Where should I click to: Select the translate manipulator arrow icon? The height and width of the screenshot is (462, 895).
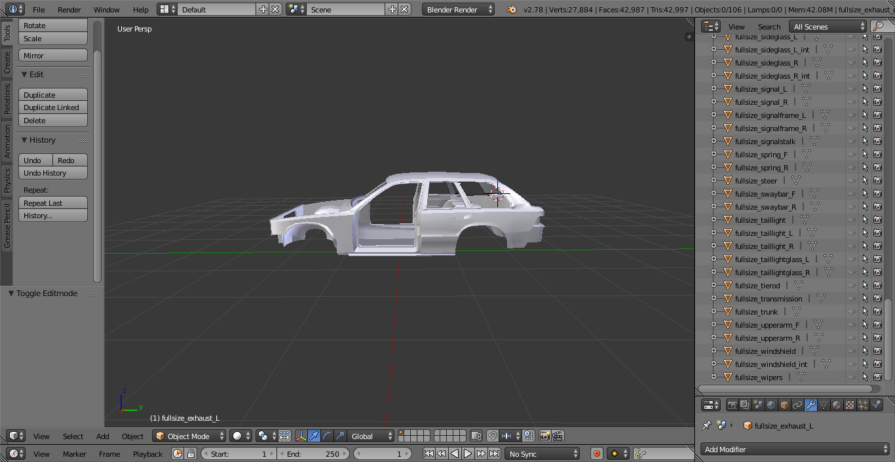[314, 436]
